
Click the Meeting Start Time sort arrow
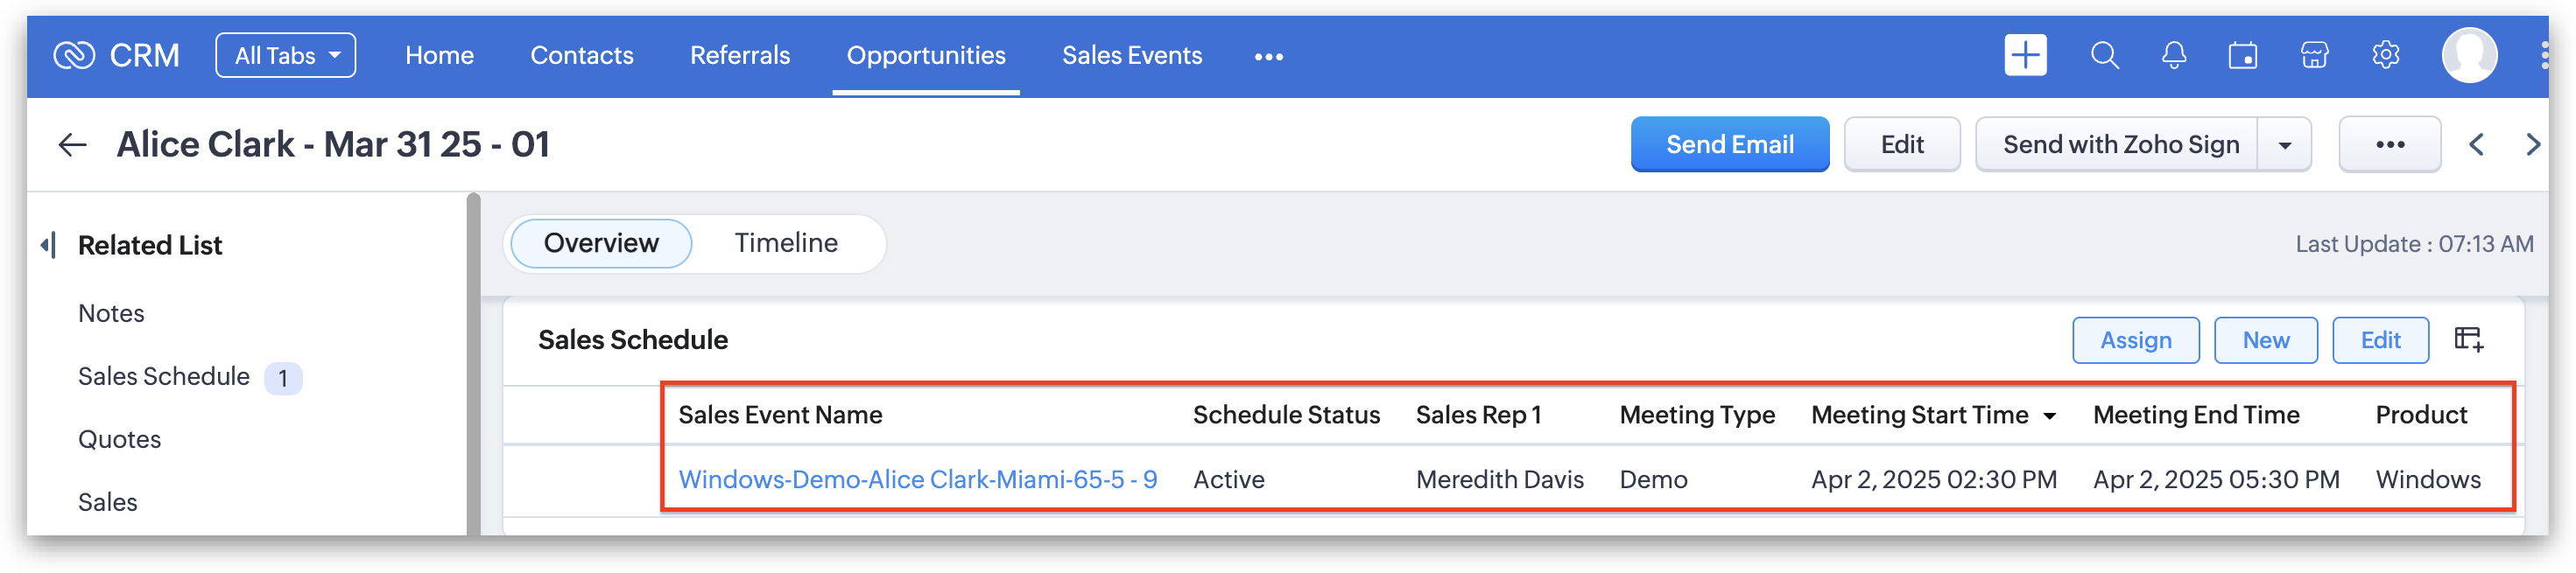click(x=2050, y=416)
